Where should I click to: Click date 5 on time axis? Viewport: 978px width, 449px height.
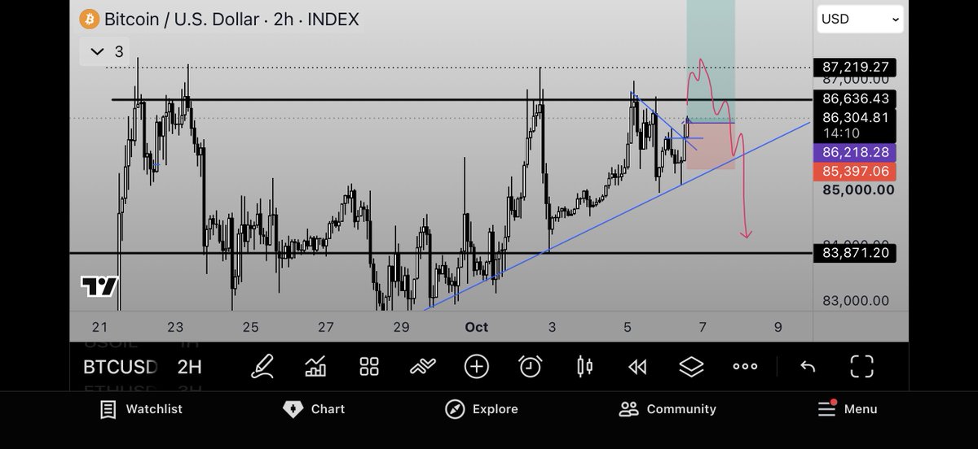click(x=628, y=327)
